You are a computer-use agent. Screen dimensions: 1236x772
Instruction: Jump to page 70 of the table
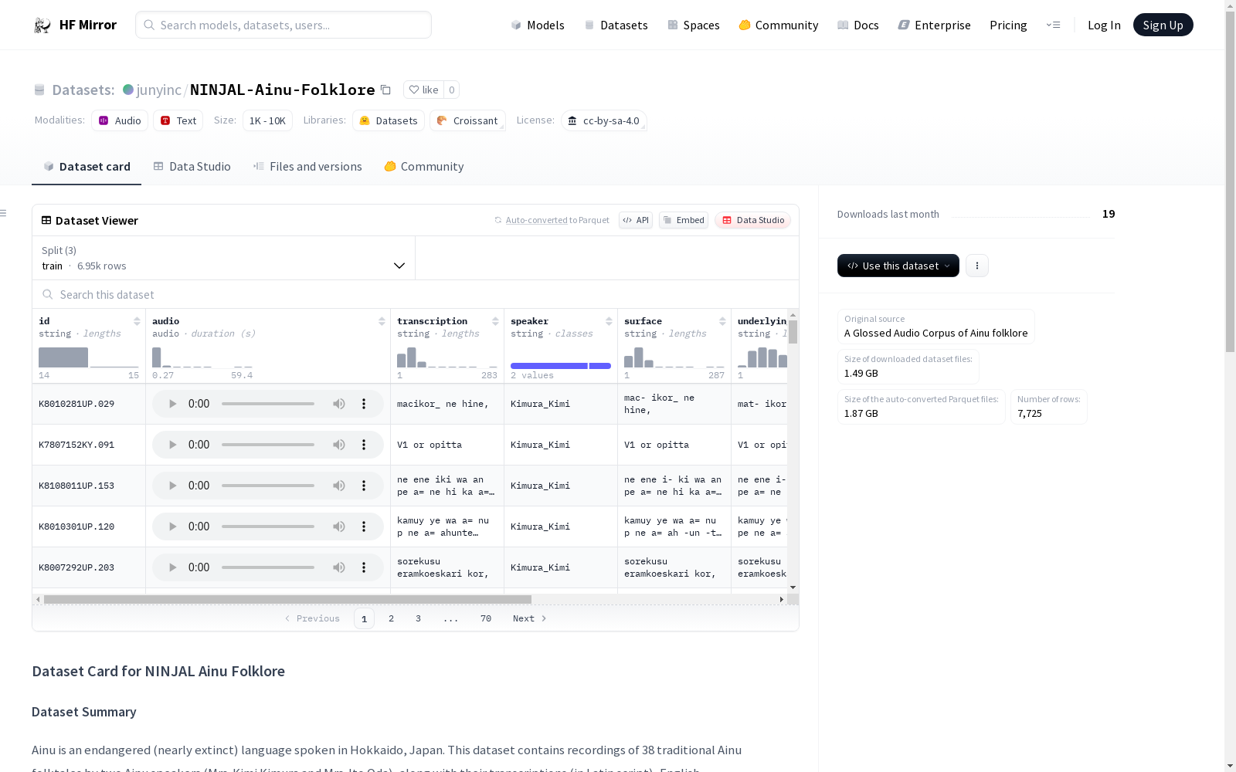coord(486,618)
